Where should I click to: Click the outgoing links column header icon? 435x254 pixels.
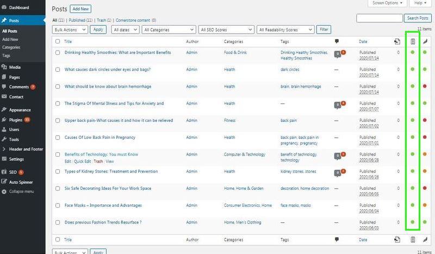click(397, 41)
